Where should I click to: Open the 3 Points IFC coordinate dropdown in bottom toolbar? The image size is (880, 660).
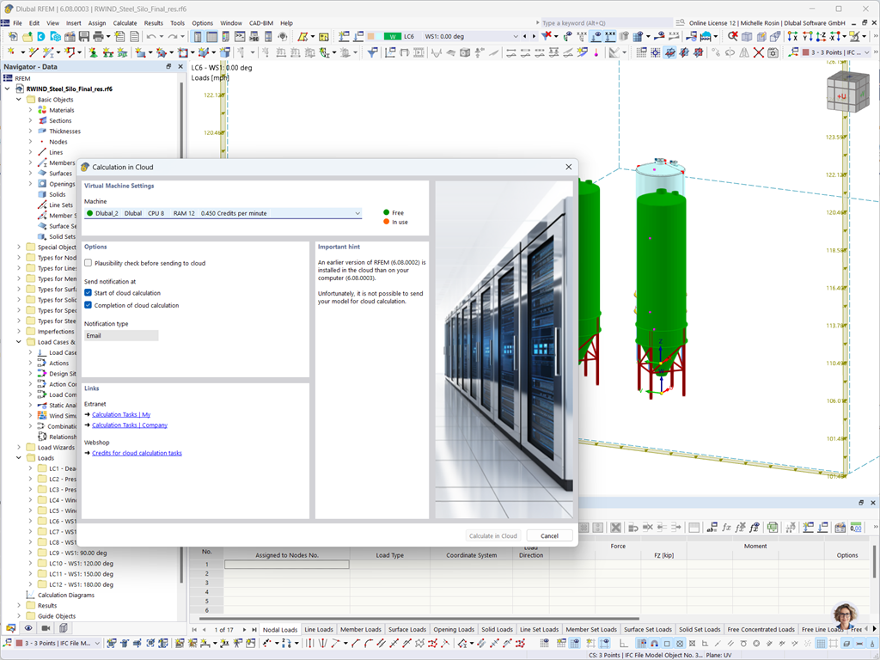(96, 643)
